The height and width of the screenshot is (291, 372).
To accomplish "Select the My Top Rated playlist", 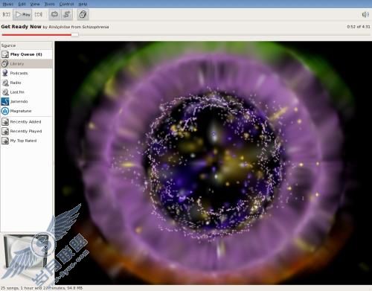I will point(27,141).
